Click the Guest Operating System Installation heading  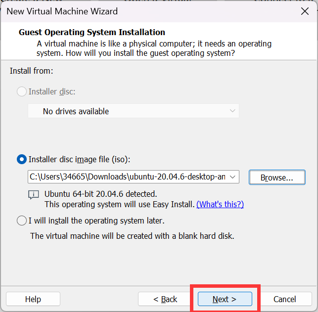click(91, 33)
